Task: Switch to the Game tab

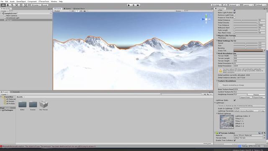Action: (67, 8)
